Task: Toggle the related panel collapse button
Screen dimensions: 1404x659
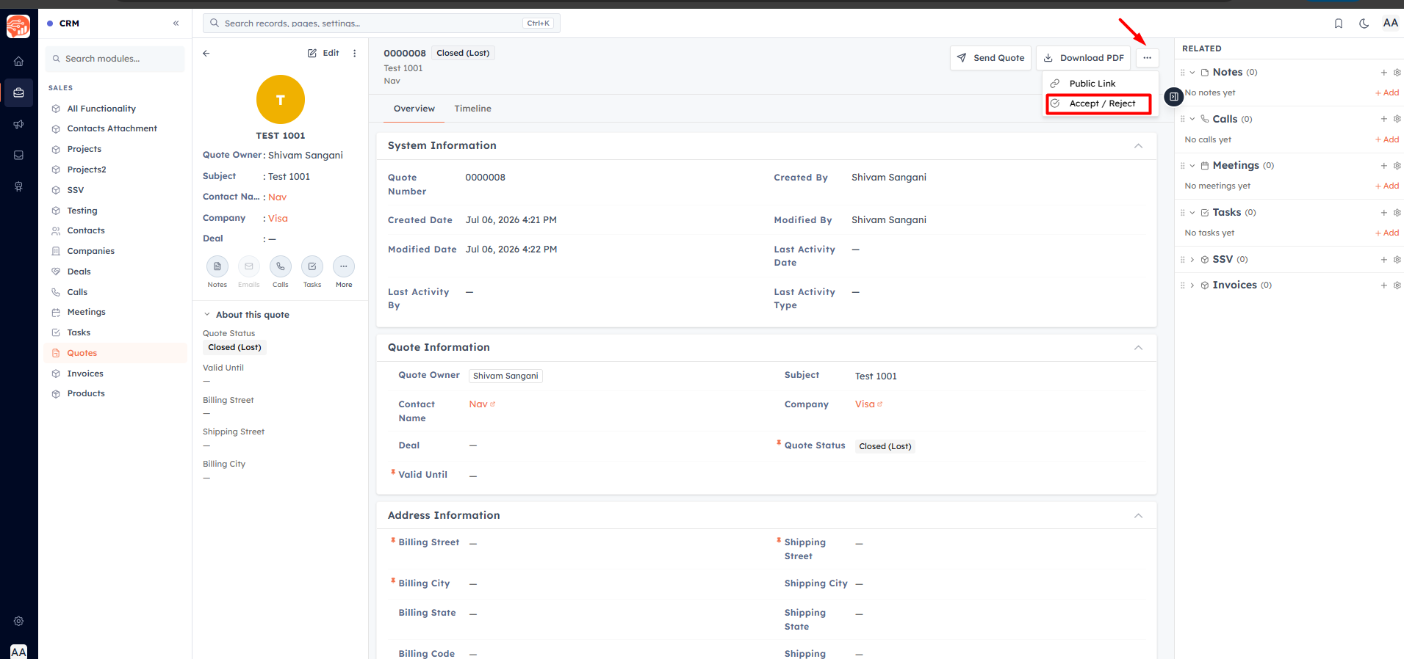Action: pos(1174,96)
